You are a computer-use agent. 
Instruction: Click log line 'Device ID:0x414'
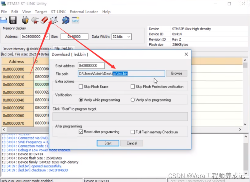(x=23, y=154)
